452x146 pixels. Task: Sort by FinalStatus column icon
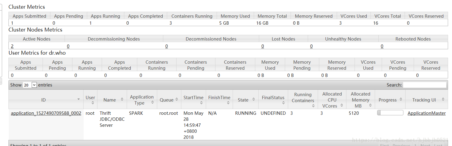[x=283, y=103]
